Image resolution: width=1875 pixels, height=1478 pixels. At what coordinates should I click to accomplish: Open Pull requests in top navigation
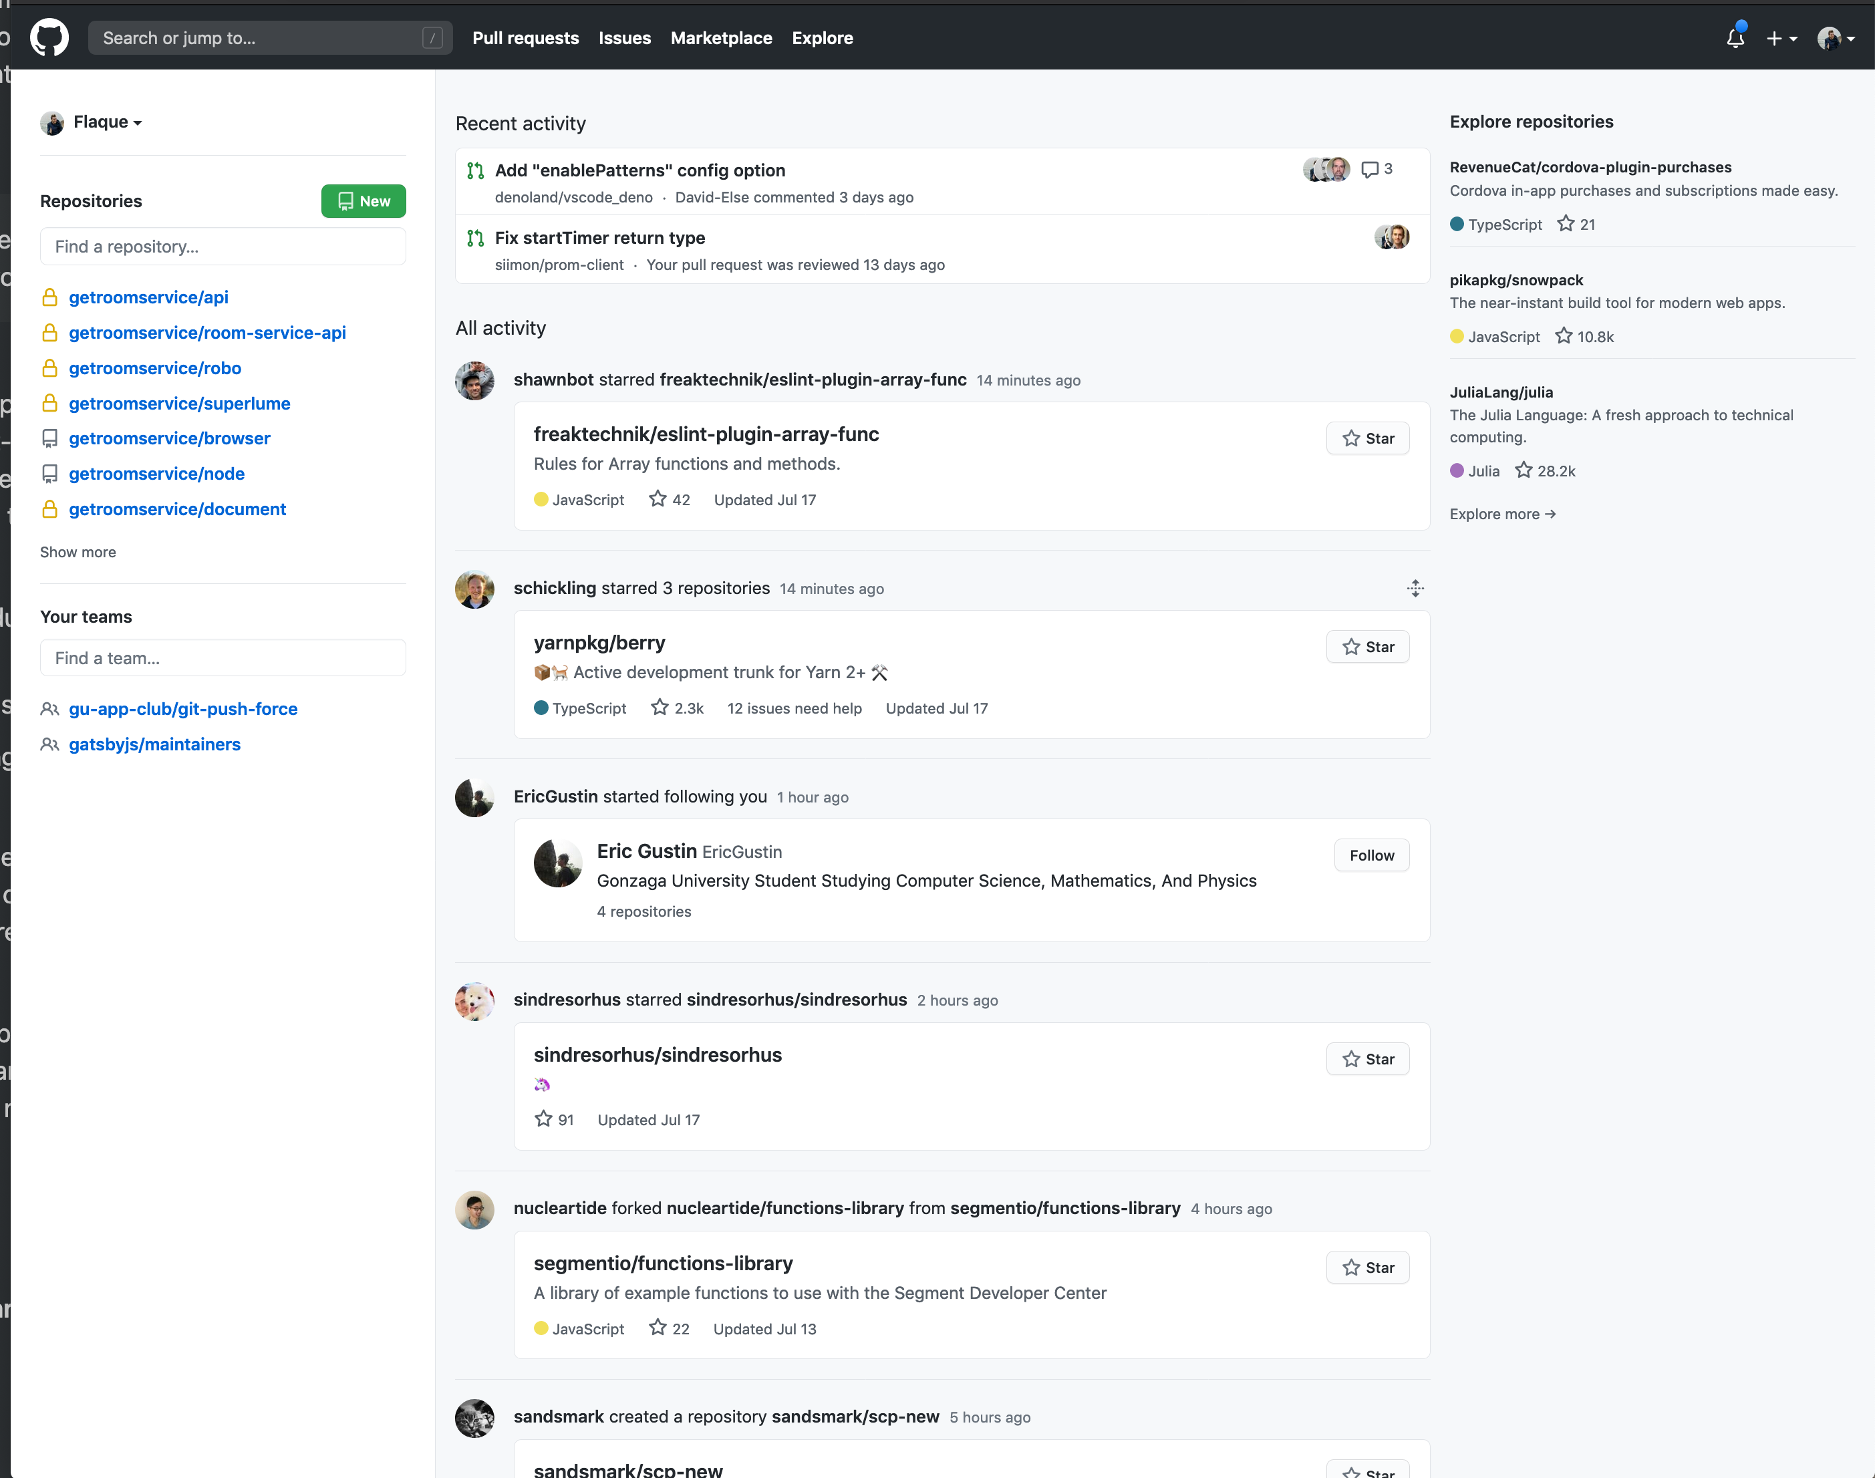[x=525, y=38]
